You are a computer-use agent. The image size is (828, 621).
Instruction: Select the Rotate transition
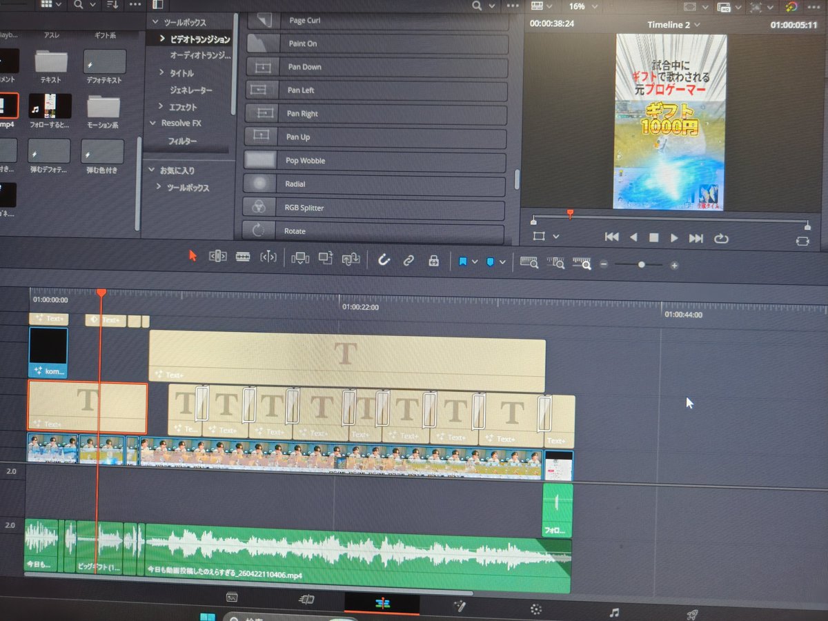pos(373,231)
